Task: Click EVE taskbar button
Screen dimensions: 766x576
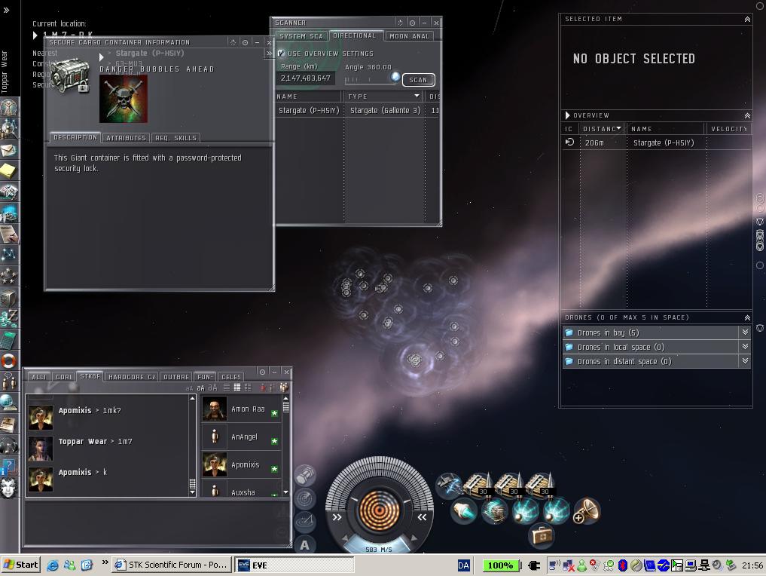Action: point(294,565)
